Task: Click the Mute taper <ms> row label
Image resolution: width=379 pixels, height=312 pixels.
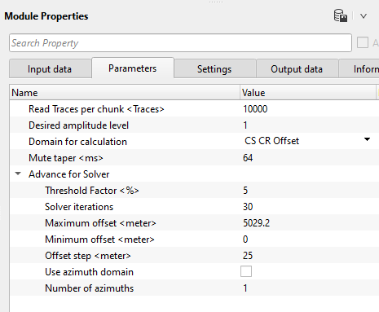Action: coord(66,158)
